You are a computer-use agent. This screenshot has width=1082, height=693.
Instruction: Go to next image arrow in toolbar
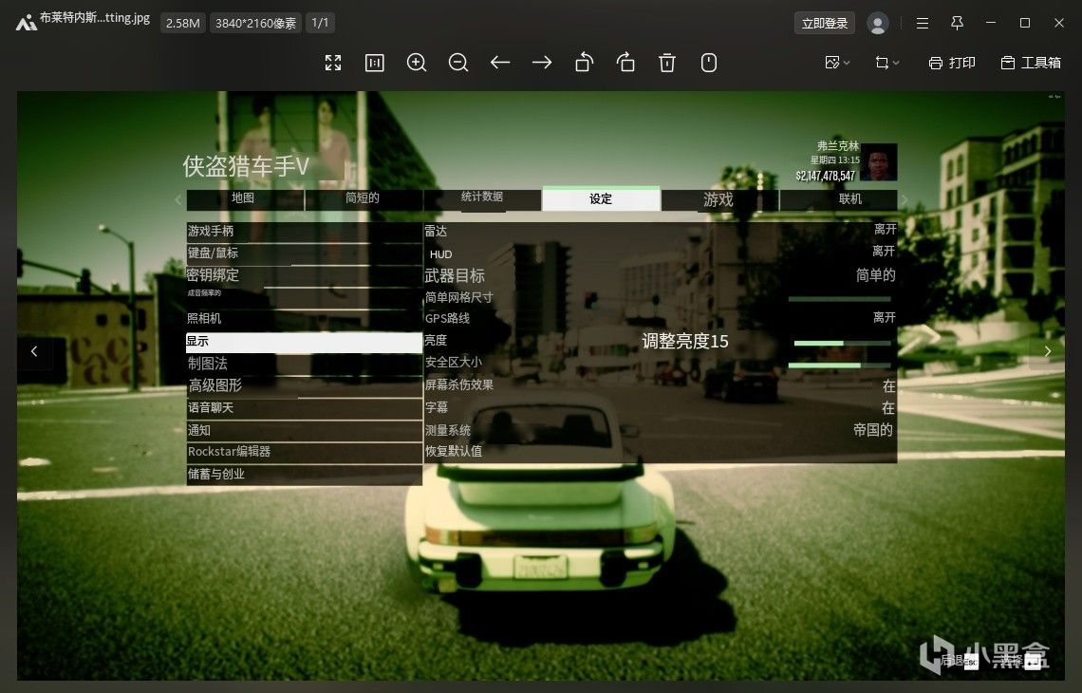pyautogui.click(x=542, y=63)
